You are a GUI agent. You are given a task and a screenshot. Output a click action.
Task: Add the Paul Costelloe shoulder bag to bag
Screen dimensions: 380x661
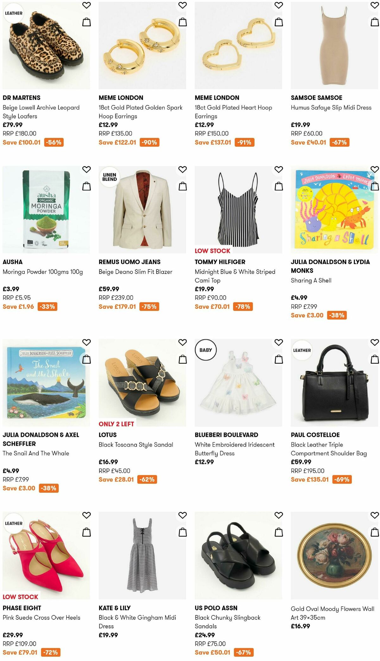point(374,359)
